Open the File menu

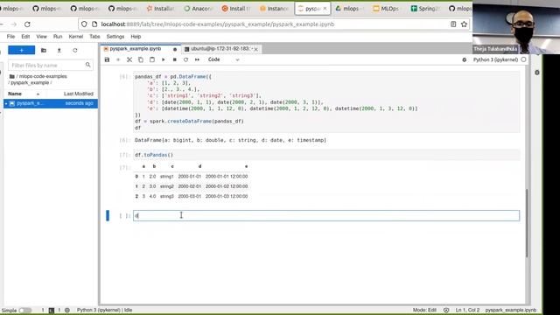pyautogui.click(x=10, y=37)
